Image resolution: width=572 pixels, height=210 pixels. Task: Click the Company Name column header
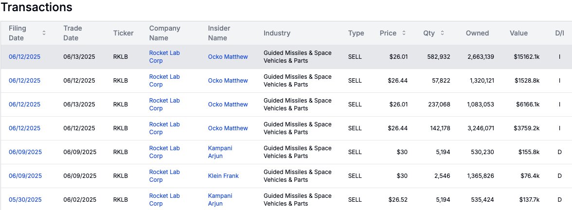(164, 33)
